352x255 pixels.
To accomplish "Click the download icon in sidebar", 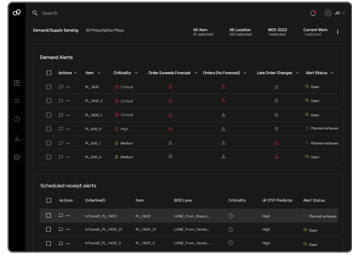I will point(17,138).
